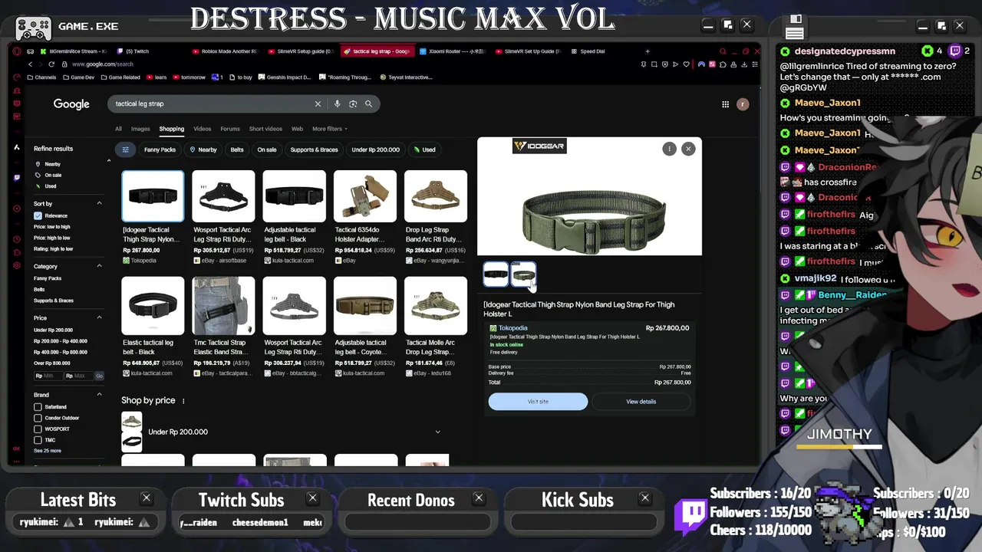Switch to the All results tab

click(118, 129)
